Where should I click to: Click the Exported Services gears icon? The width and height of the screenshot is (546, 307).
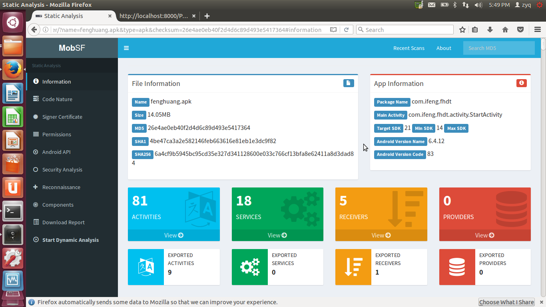[250, 267]
